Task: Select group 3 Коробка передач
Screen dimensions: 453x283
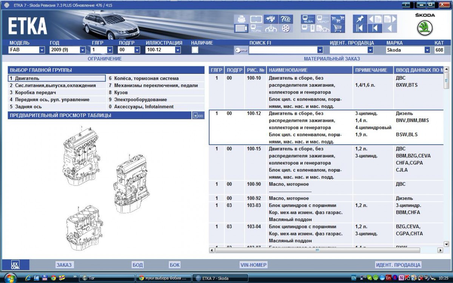Action: point(57,92)
